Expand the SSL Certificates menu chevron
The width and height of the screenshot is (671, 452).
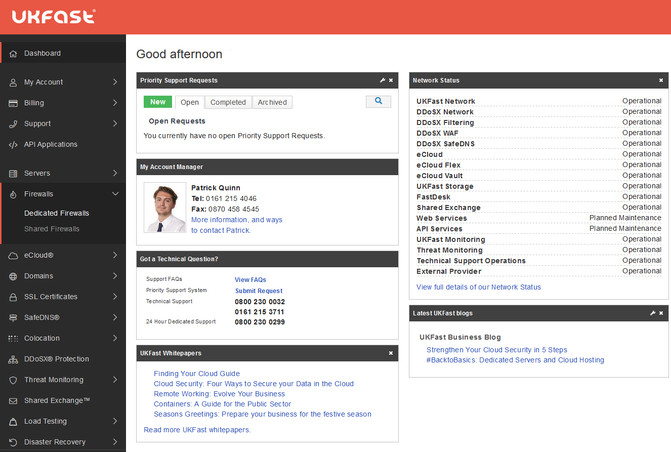115,297
